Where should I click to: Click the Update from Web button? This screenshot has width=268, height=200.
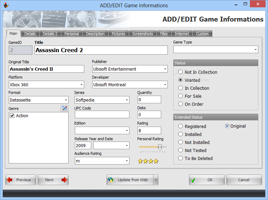tap(130, 180)
